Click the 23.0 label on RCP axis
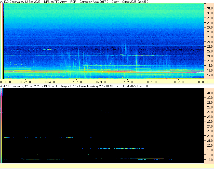Image resolution: width=214 pixels, height=169 pixels. 210,47
